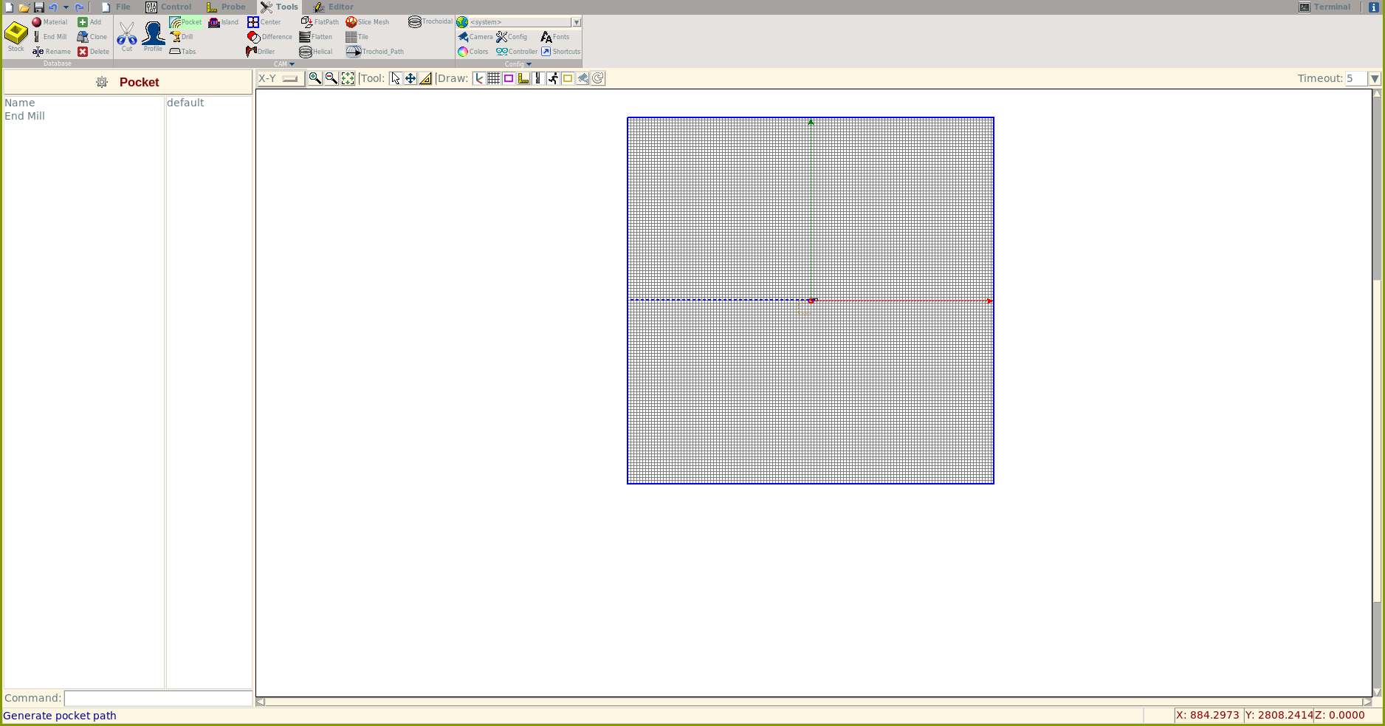Click into the Command input field

[158, 698]
